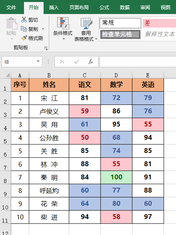
Task: Click header cell 数学
Action: [x=116, y=85]
